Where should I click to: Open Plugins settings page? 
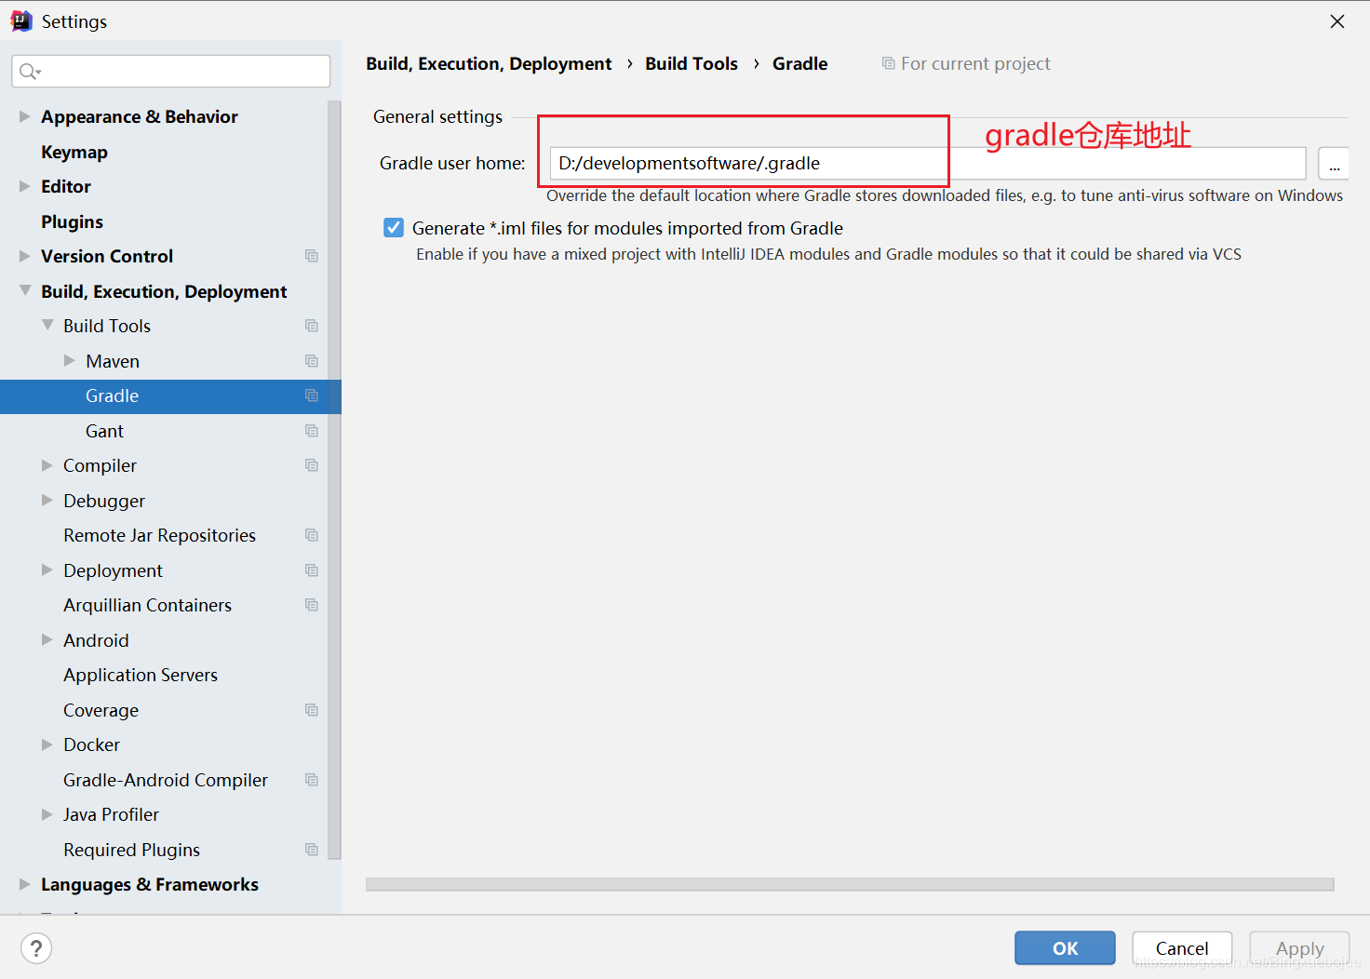[x=72, y=221]
